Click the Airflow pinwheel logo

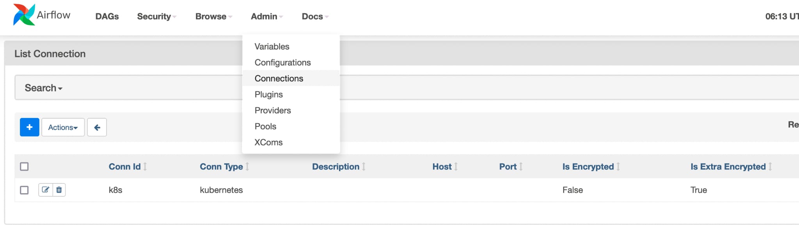[24, 15]
